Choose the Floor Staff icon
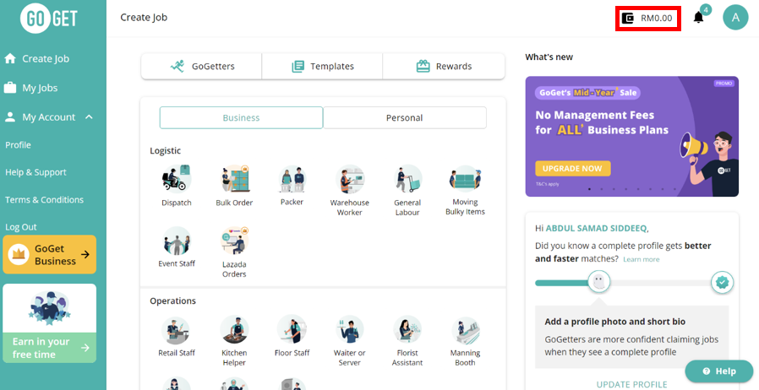 (292, 329)
